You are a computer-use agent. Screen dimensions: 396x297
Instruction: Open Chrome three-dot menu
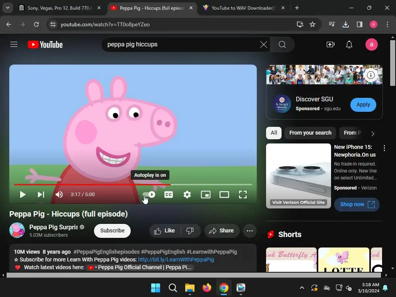pyautogui.click(x=387, y=24)
